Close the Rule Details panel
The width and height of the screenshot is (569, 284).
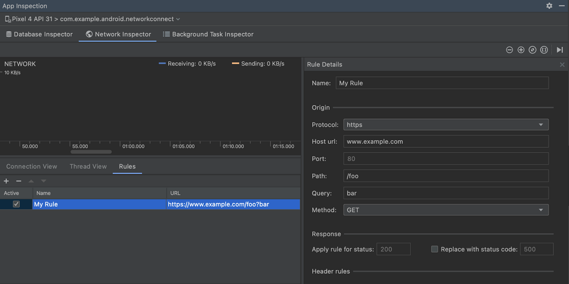point(562,64)
